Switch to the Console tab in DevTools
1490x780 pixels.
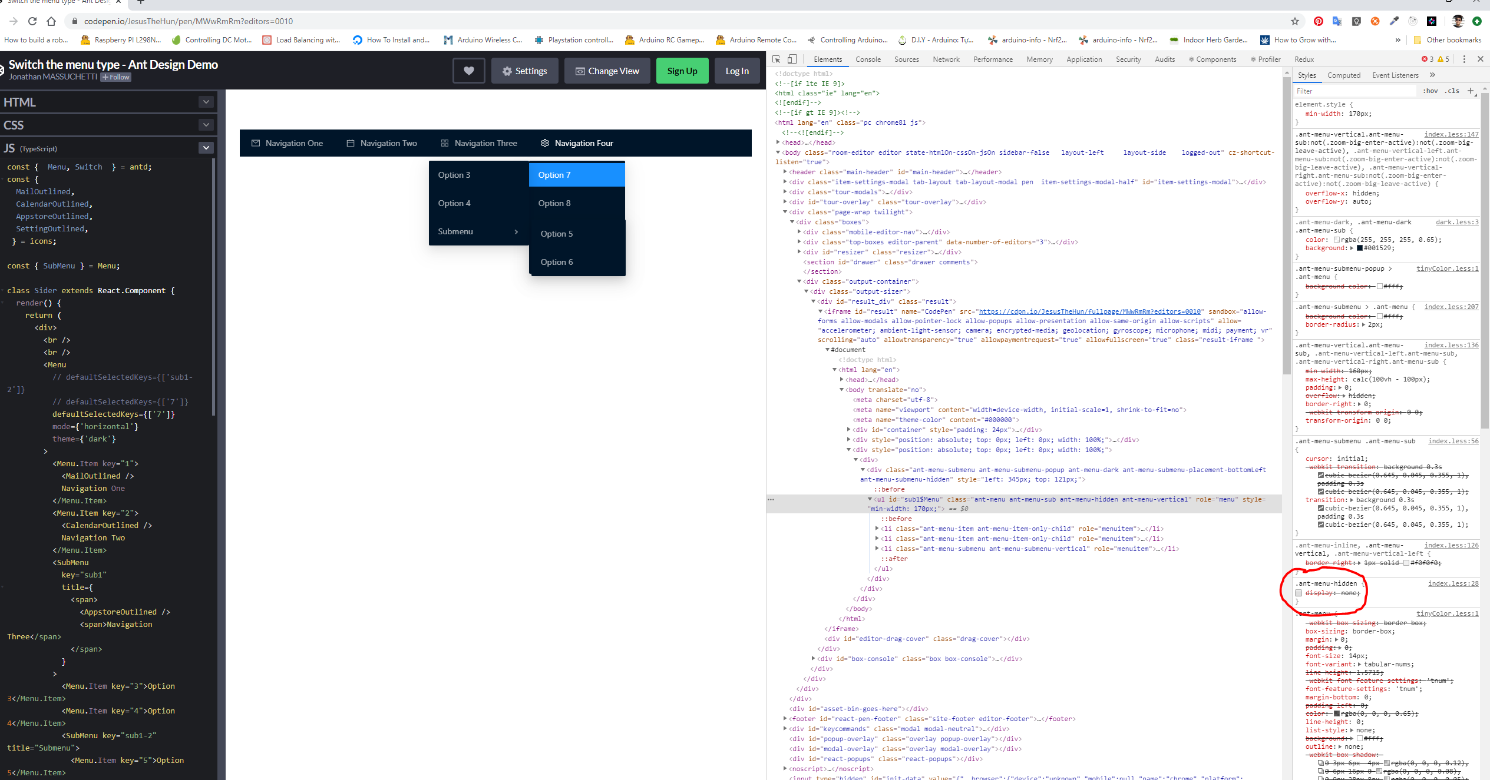pyautogui.click(x=868, y=59)
